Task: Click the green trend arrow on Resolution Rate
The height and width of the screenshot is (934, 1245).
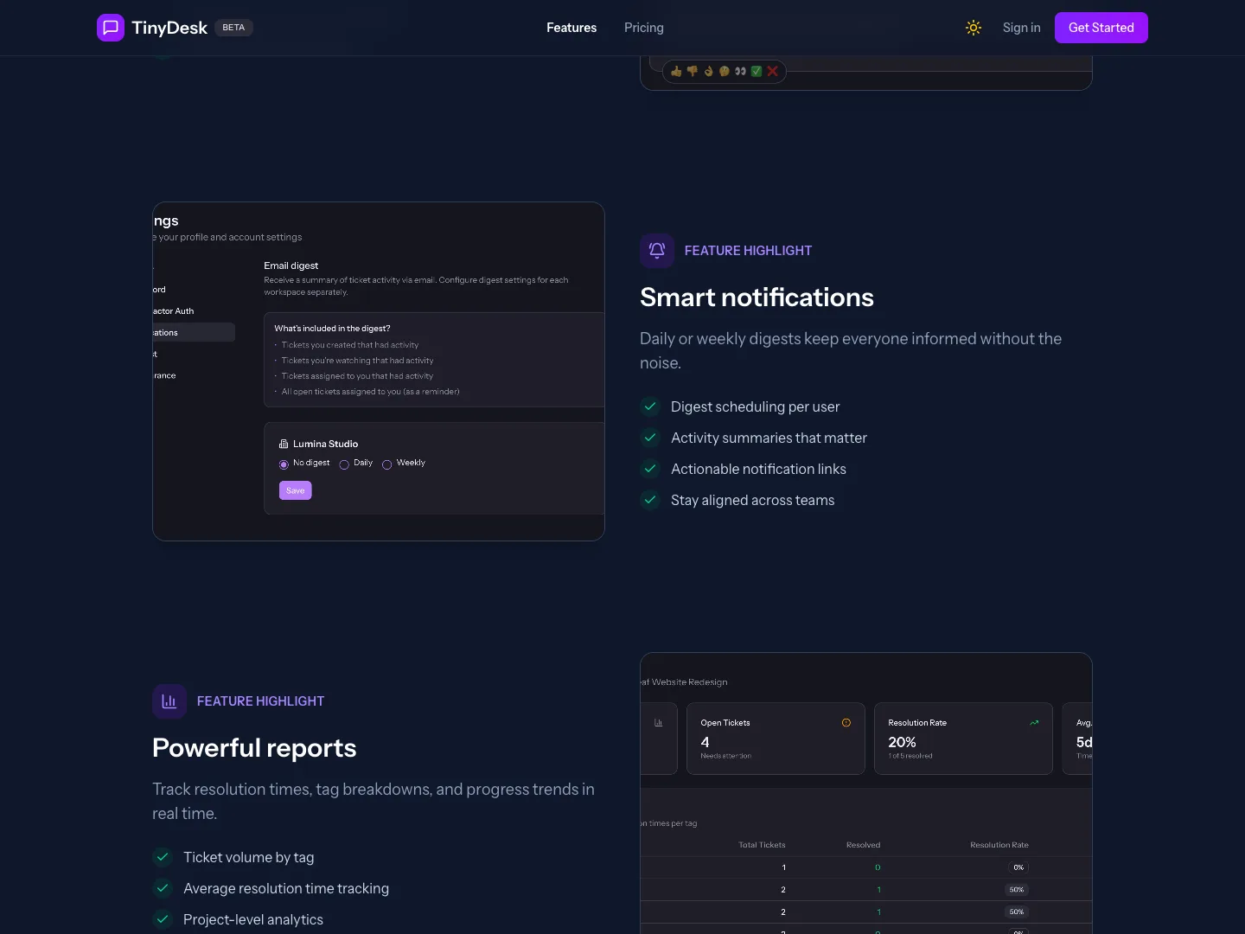Action: coord(1034,723)
